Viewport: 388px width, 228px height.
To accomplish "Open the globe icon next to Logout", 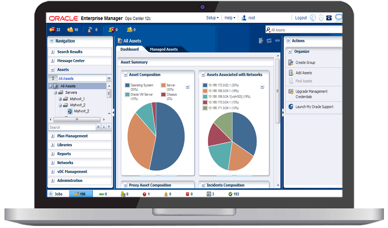I will (x=313, y=18).
